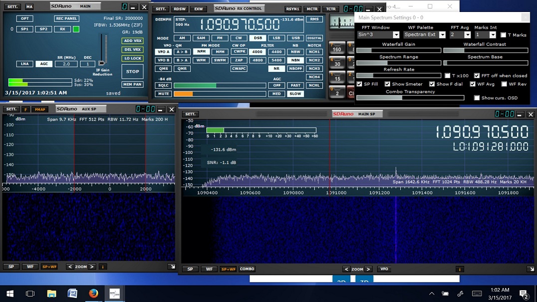
Task: Zoom out with left arrow in MAIN SP
Action: coord(346,269)
